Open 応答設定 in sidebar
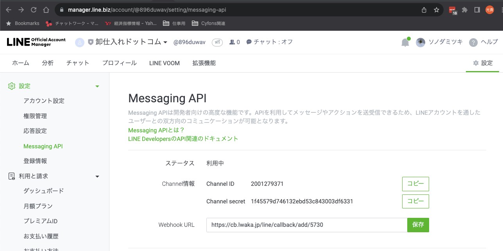This screenshot has width=503, height=251. coord(35,131)
